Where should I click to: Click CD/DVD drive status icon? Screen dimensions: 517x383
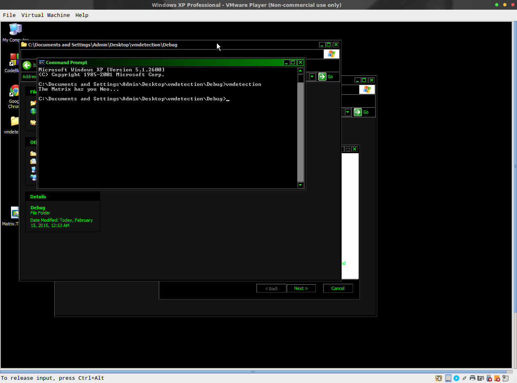click(x=456, y=378)
